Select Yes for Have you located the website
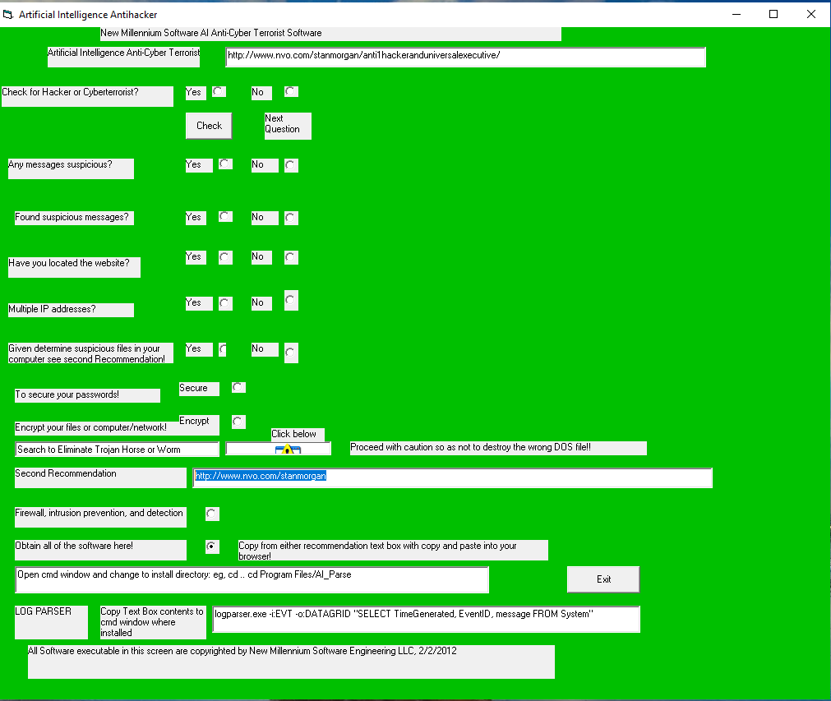This screenshot has width=831, height=701. [225, 257]
